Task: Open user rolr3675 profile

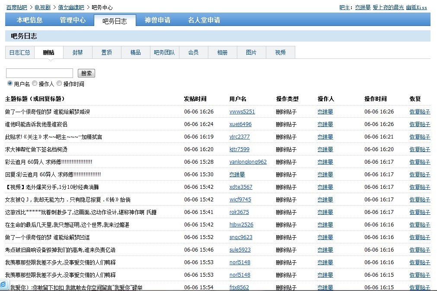Action: (239, 212)
